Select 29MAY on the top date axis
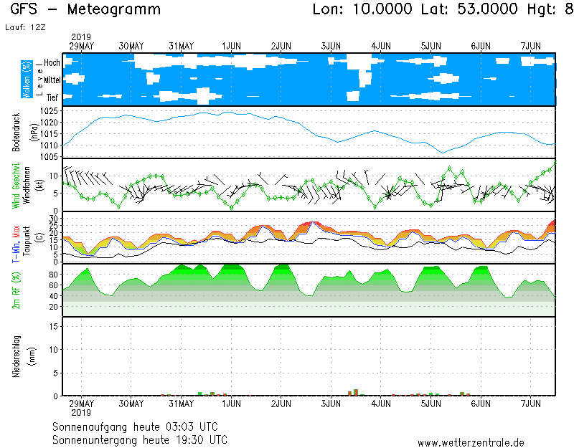 (81, 46)
